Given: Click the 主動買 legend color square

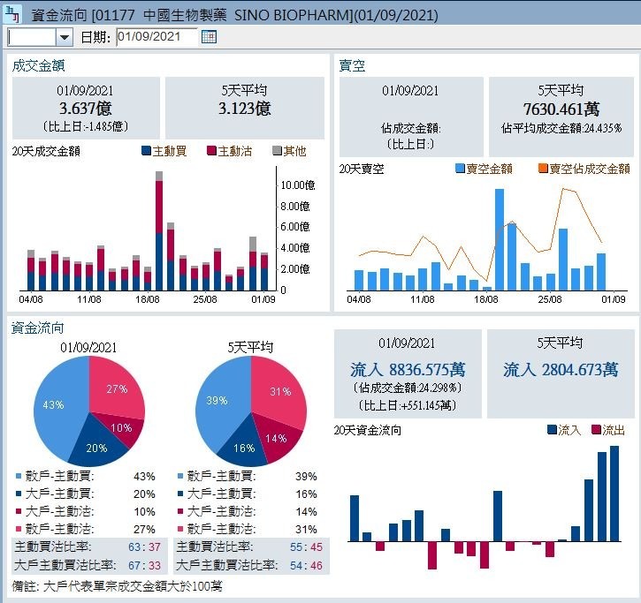Looking at the screenshot, I should click(146, 151).
